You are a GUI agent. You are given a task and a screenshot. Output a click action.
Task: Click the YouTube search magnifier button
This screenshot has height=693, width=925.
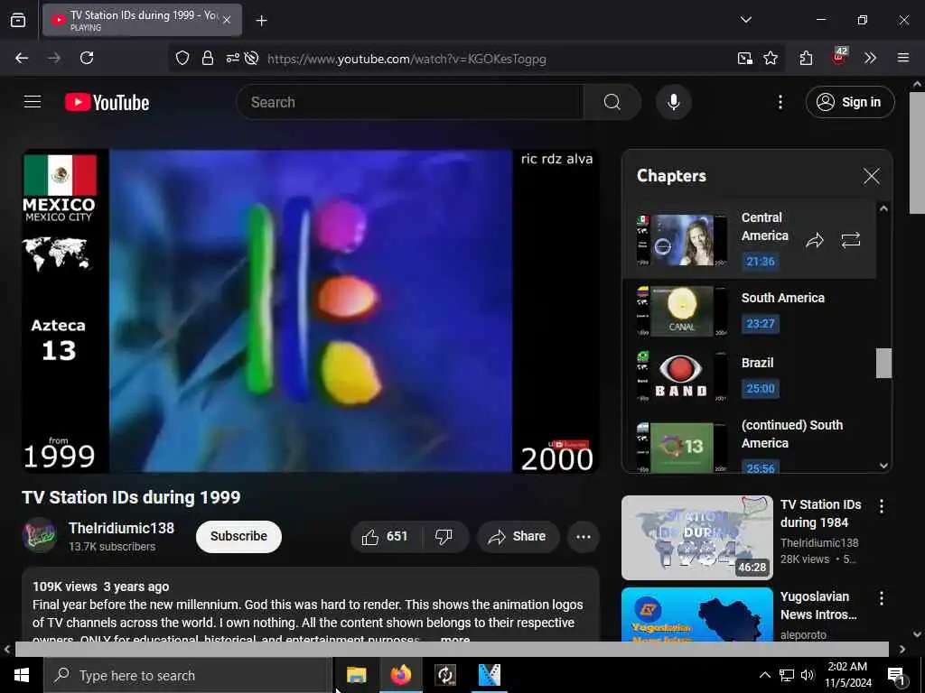(x=612, y=102)
